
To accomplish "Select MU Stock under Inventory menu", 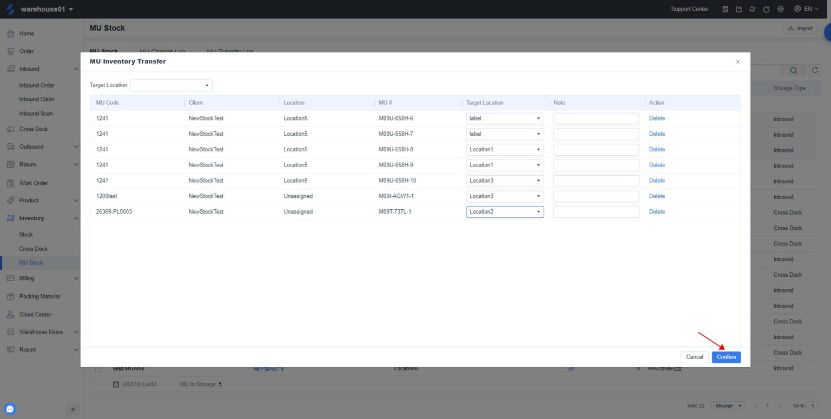I will coord(31,262).
